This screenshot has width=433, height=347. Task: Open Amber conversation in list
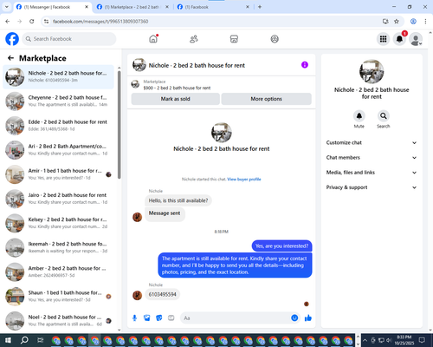point(58,272)
